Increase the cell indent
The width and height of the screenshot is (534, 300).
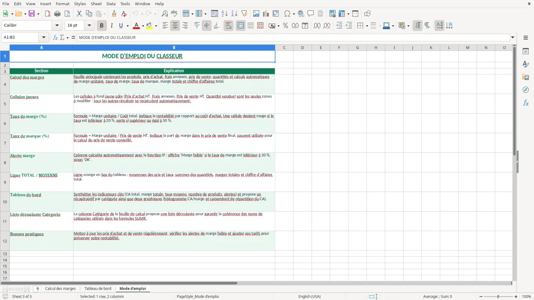pyautogui.click(x=339, y=26)
